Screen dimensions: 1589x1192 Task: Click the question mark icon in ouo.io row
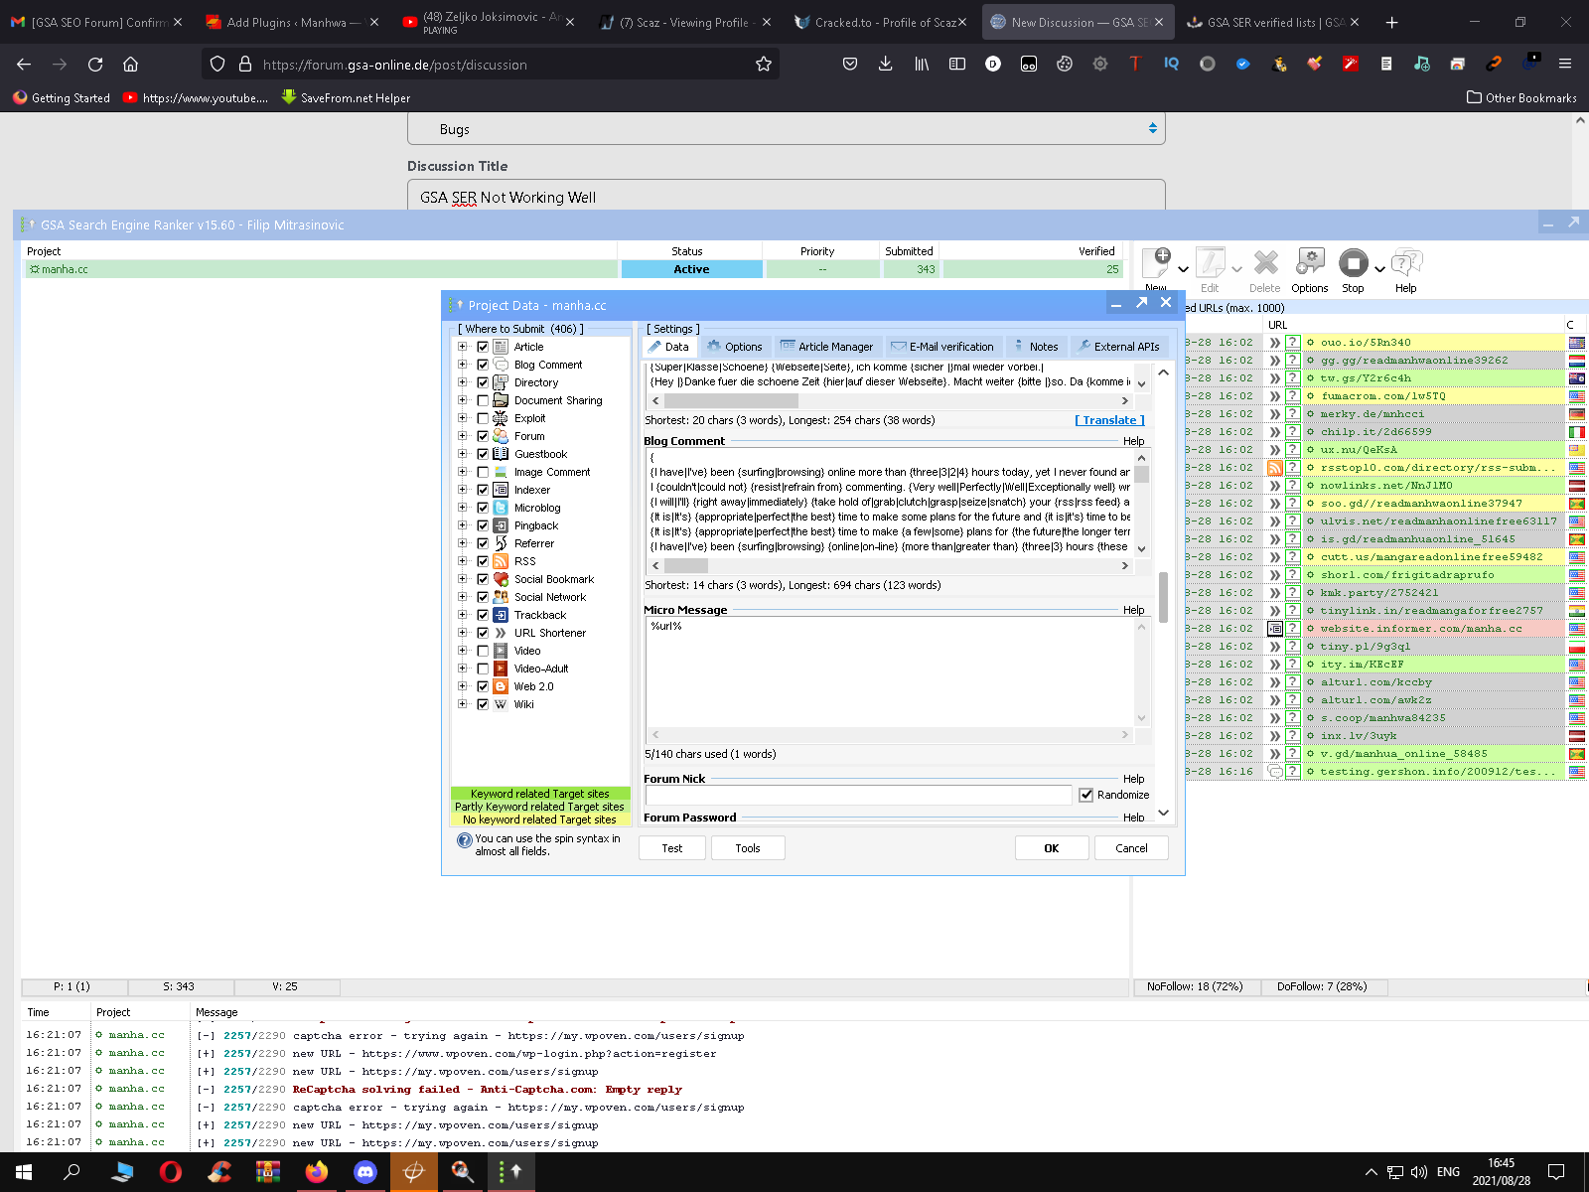pyautogui.click(x=1293, y=343)
